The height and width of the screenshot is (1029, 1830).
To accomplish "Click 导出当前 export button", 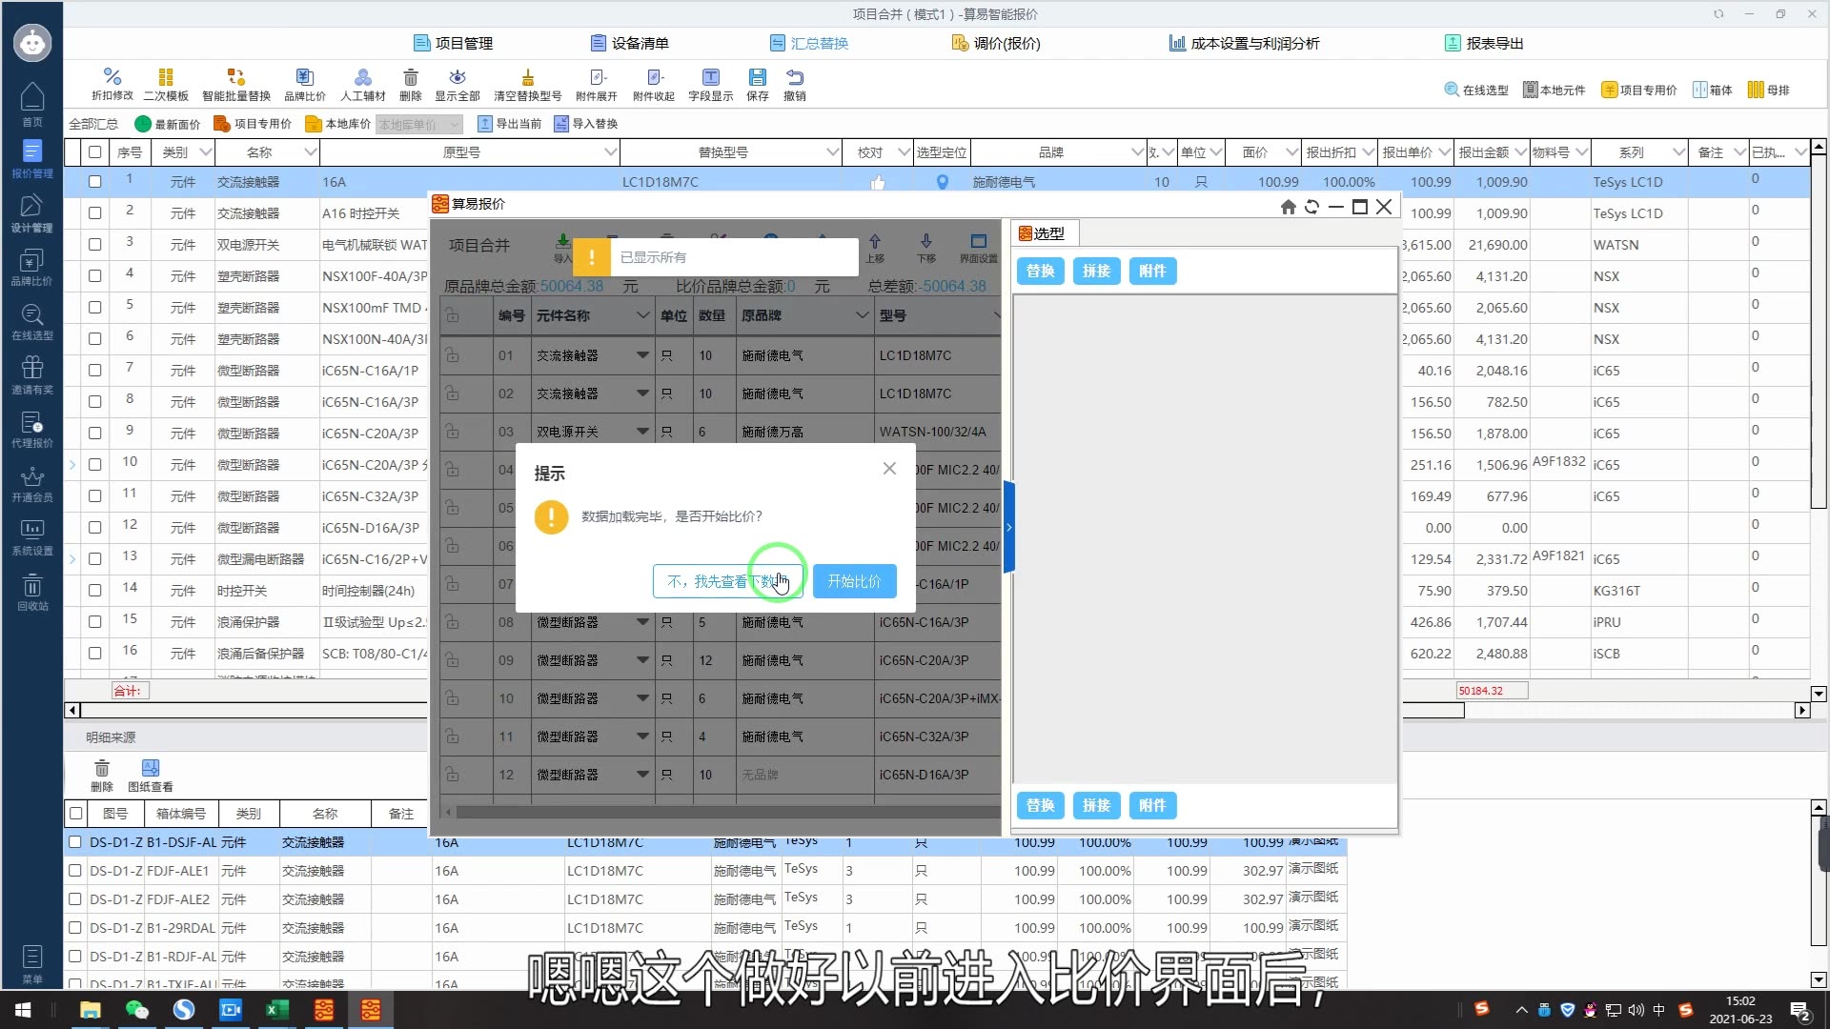I will click(509, 124).
